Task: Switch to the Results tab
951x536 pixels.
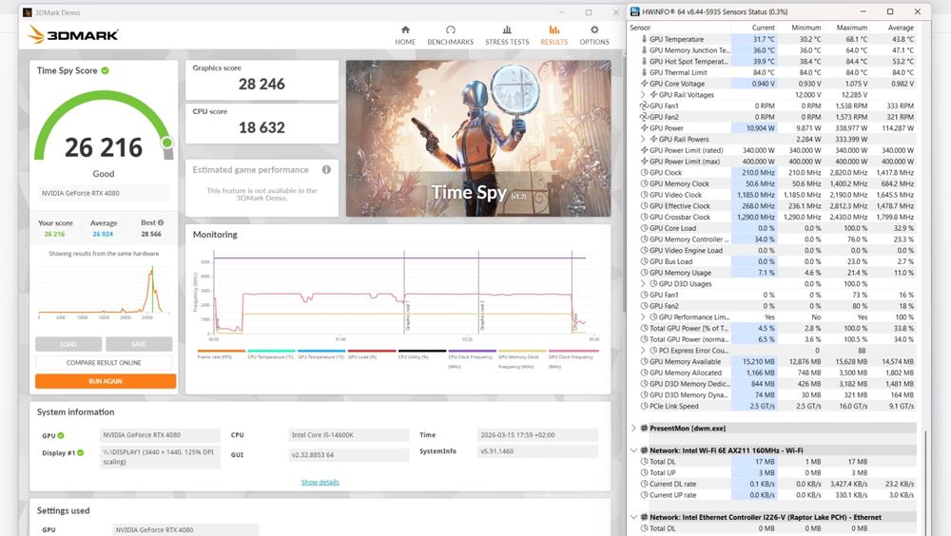Action: (x=553, y=35)
